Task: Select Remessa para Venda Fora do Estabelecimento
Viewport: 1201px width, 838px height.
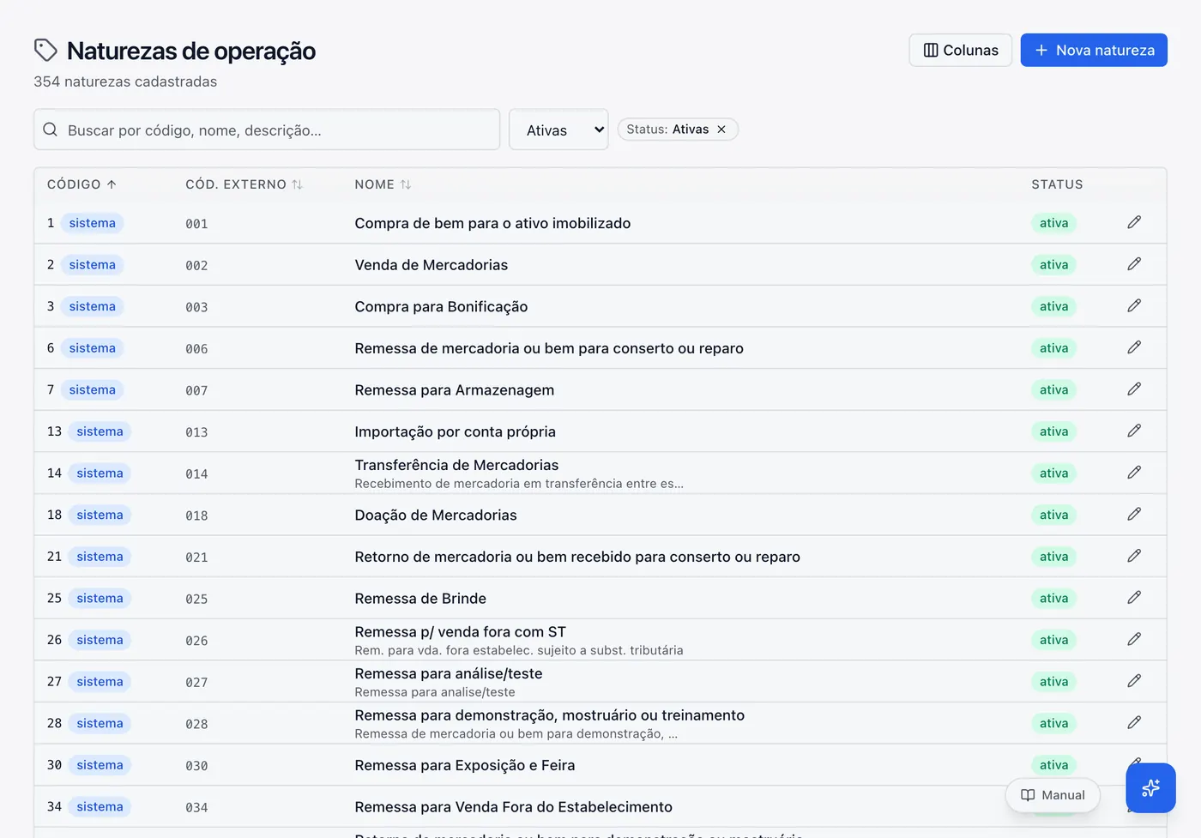Action: [x=513, y=806]
